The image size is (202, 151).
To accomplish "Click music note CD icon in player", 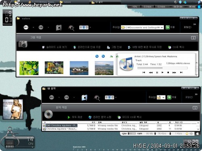I will click(126, 64).
